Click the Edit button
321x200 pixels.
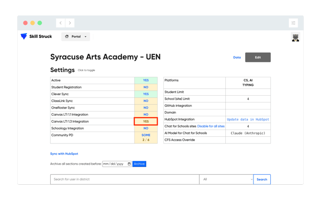(258, 57)
